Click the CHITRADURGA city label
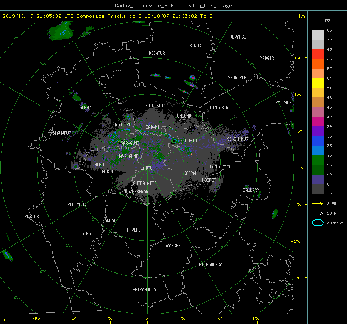 click(x=210, y=265)
